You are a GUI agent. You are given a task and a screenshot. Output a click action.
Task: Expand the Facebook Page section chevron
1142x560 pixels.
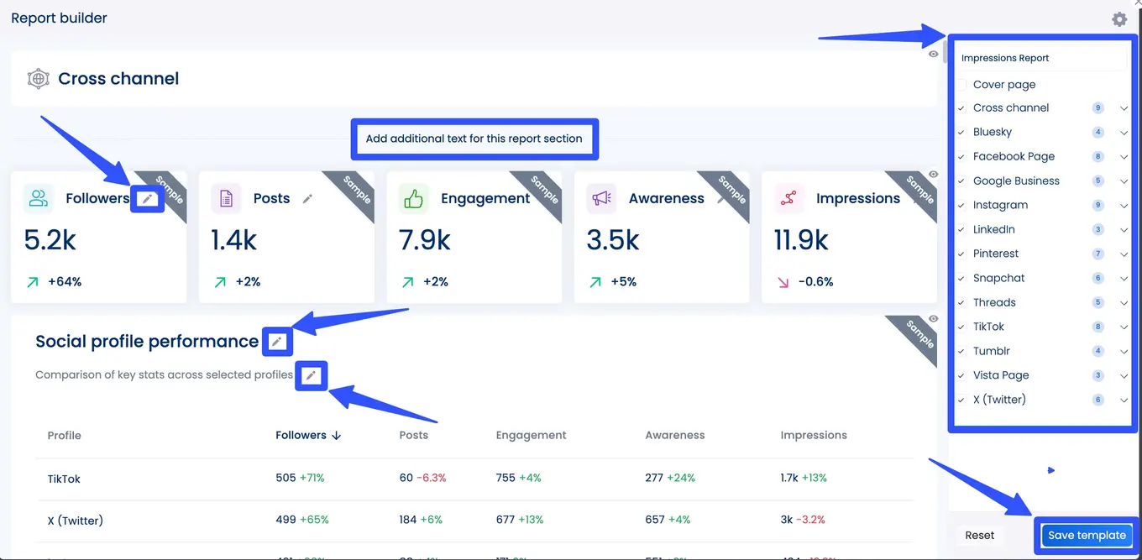coord(1124,157)
